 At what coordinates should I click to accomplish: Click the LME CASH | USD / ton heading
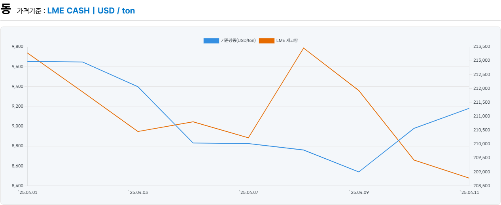pos(91,11)
